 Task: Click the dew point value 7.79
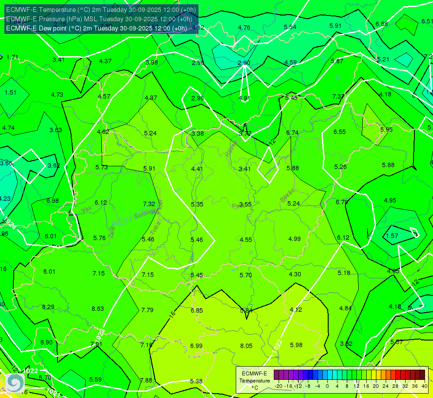click(147, 310)
